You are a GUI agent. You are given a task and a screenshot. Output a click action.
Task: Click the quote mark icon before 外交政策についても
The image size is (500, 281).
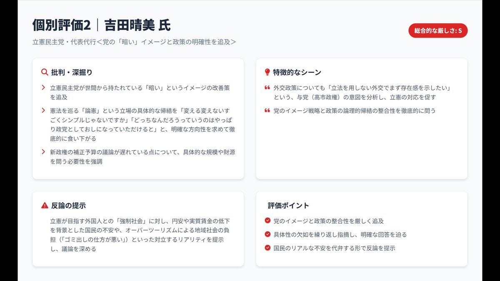pyautogui.click(x=267, y=88)
